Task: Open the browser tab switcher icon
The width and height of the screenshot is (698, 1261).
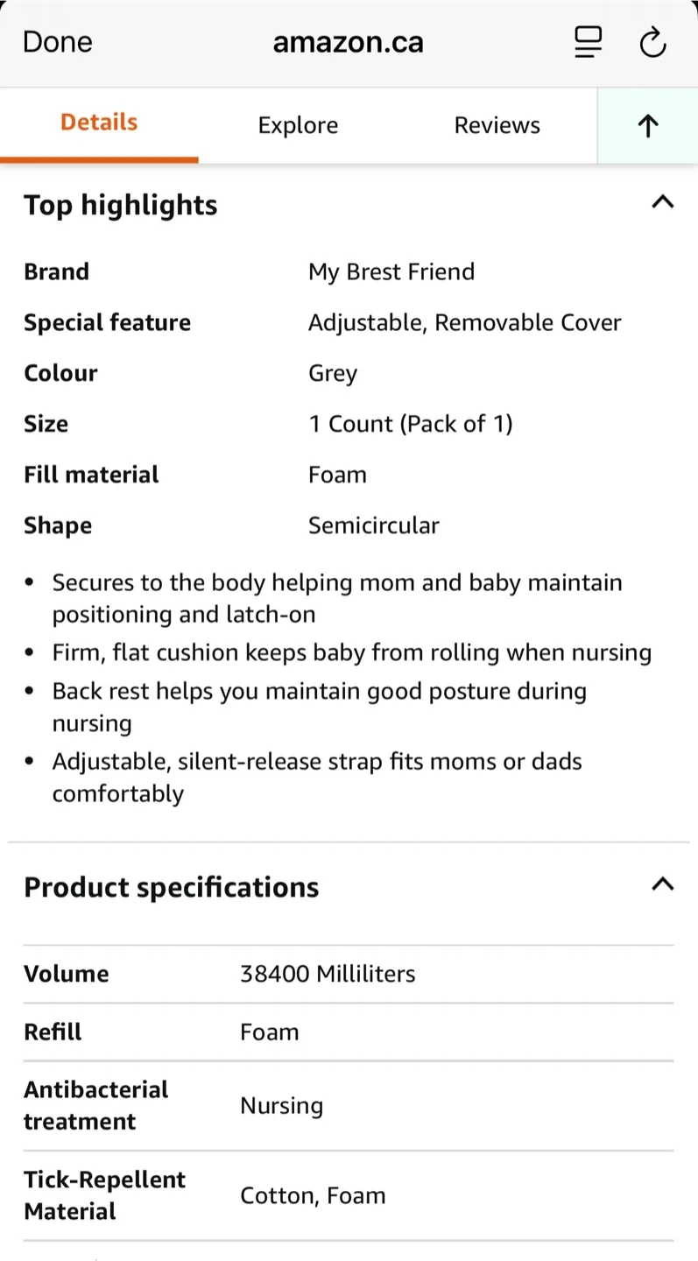Action: [x=588, y=42]
